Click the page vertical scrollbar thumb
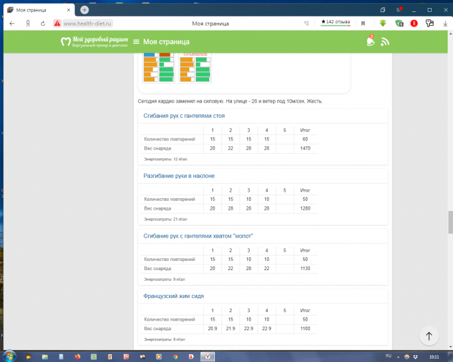The image size is (453, 362). 450,222
